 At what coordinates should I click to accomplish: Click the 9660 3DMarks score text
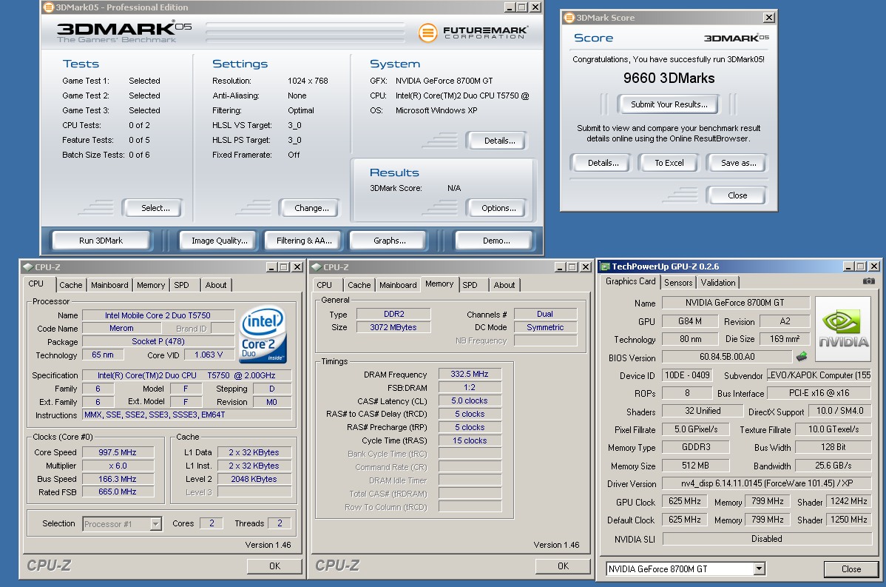pos(669,78)
